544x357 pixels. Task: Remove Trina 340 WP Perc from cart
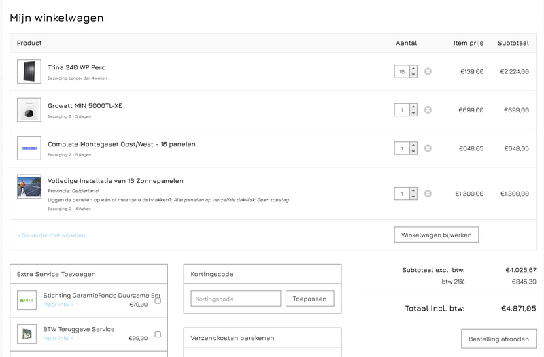tap(428, 71)
